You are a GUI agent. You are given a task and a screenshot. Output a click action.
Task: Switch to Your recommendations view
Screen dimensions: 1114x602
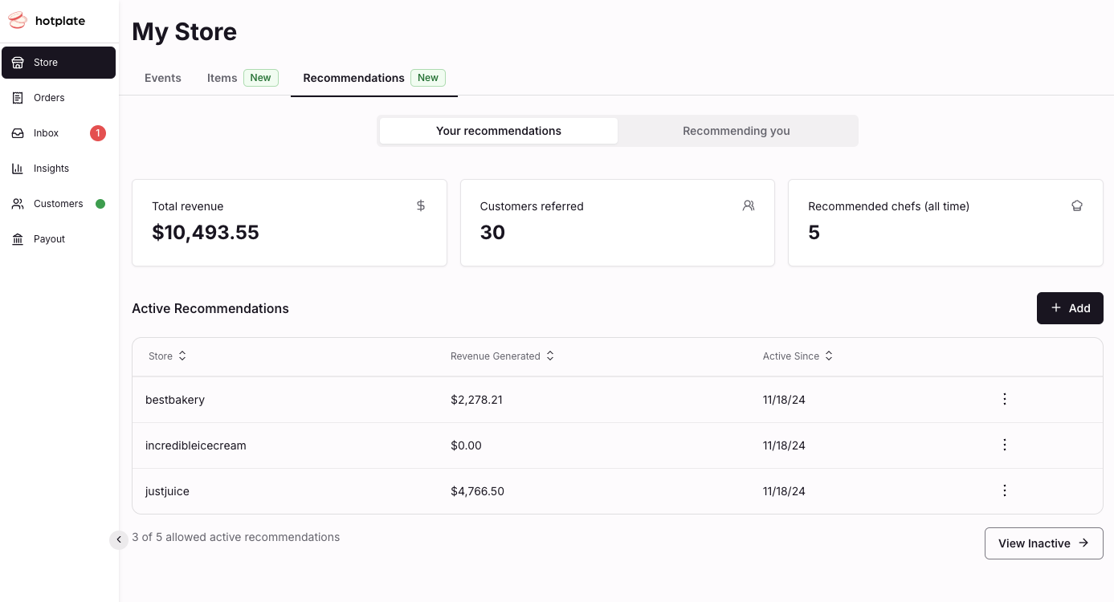coord(498,131)
